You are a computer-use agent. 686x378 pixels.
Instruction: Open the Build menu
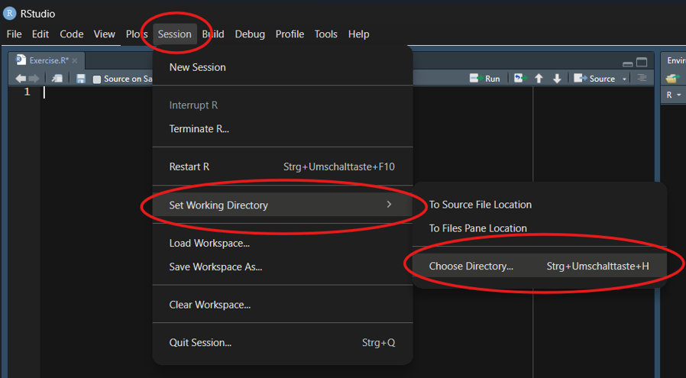[x=213, y=34]
